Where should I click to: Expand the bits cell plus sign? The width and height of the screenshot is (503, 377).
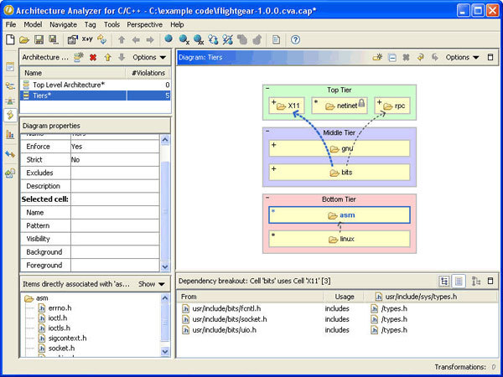[273, 168]
